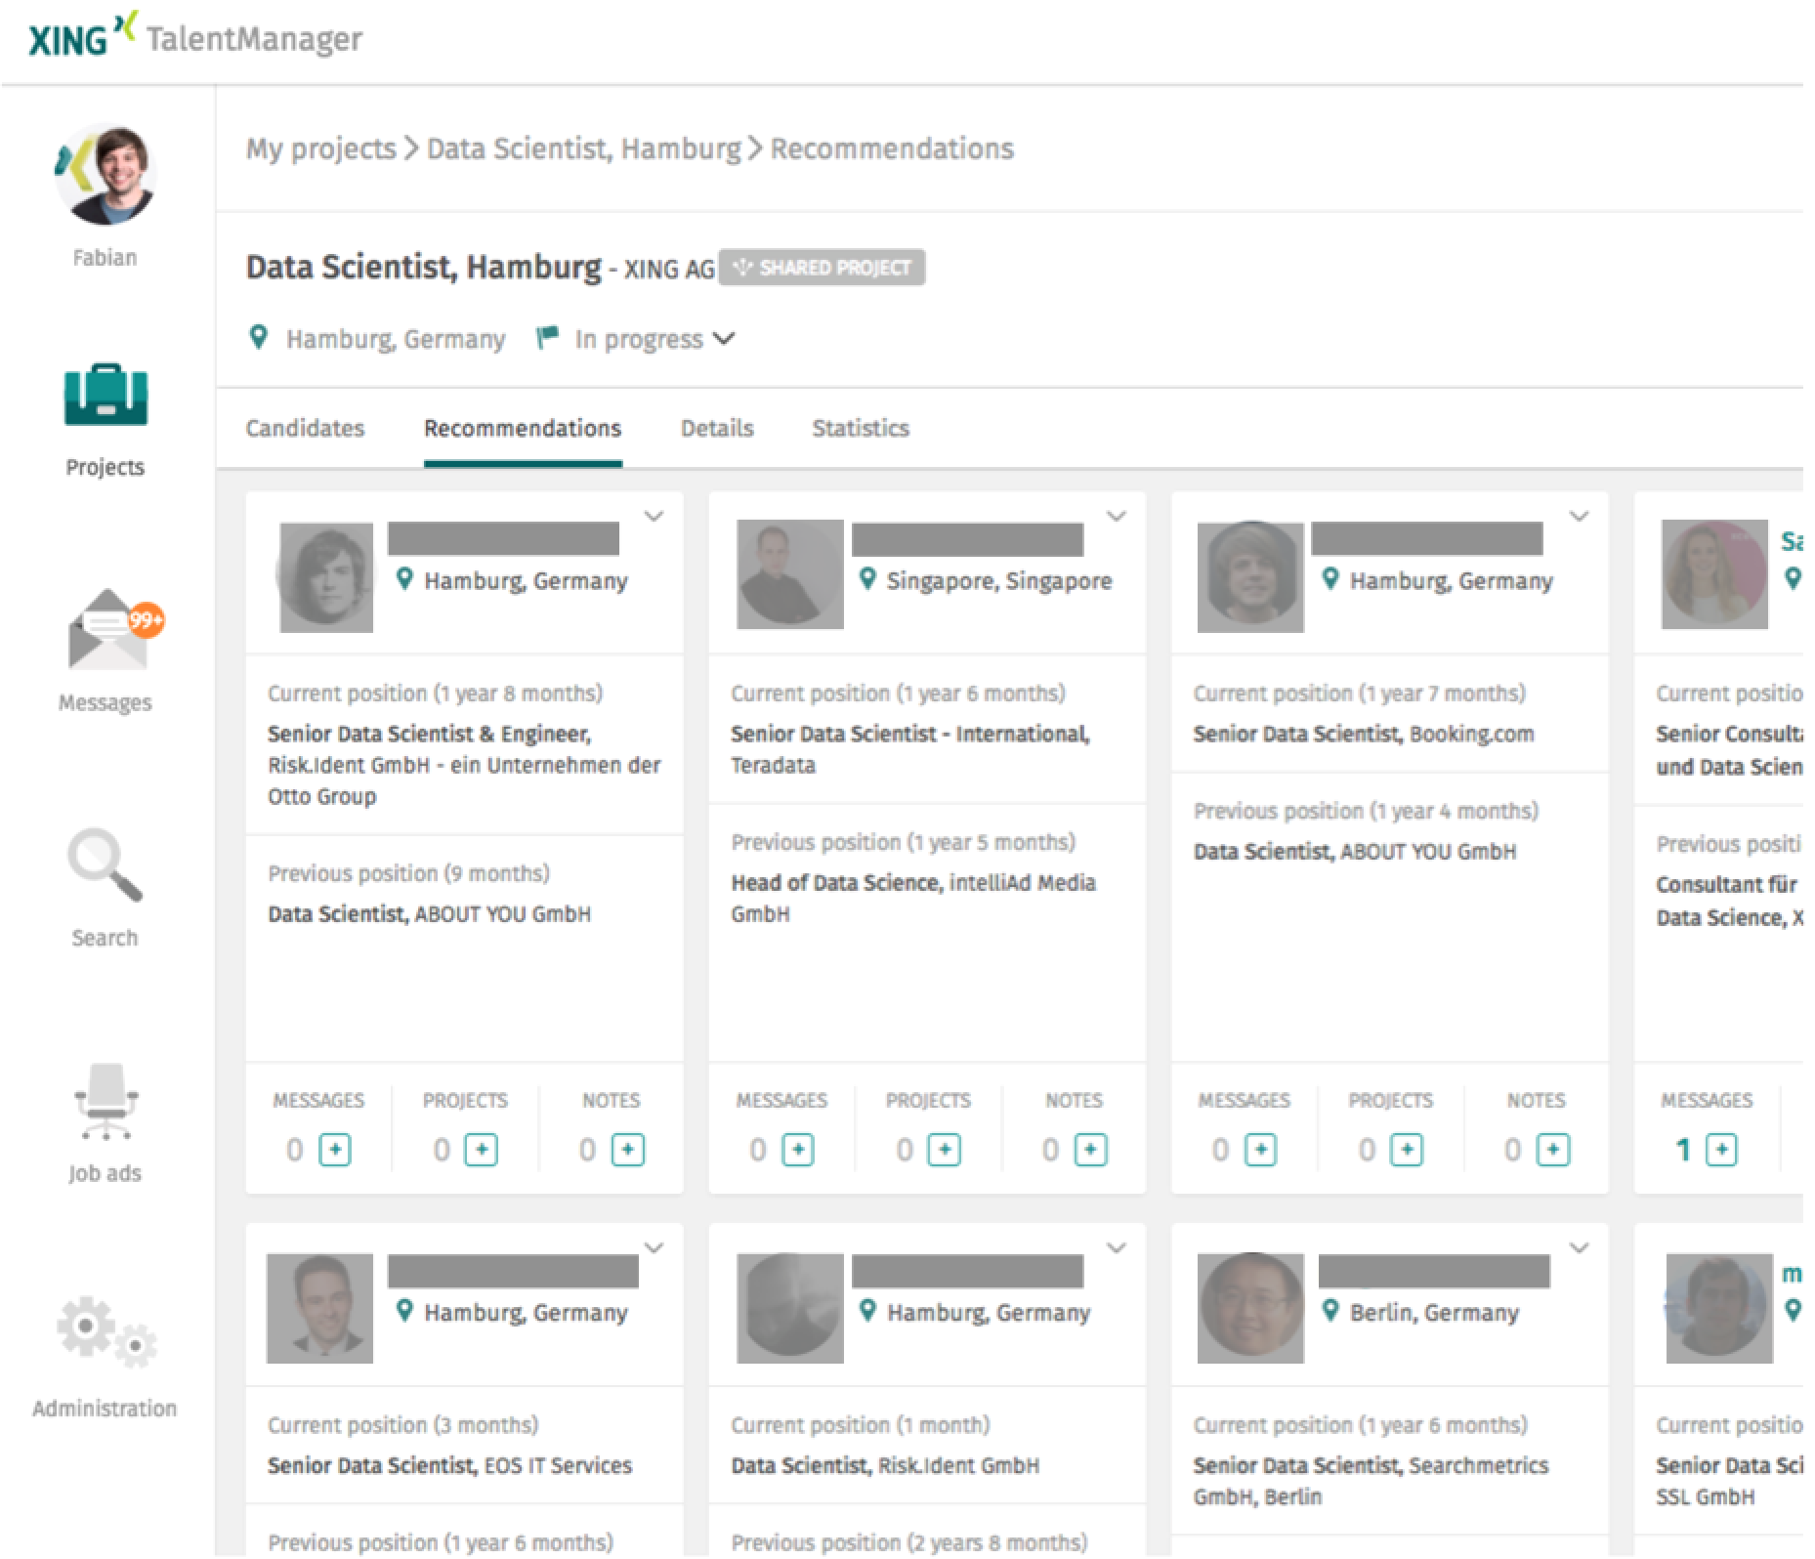
Task: Add note for the Booking.com candidate card
Action: [1553, 1150]
